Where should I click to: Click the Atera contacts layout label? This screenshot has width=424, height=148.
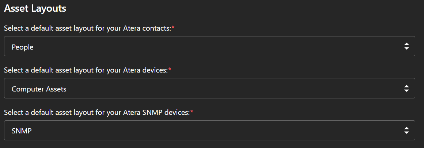coord(88,28)
